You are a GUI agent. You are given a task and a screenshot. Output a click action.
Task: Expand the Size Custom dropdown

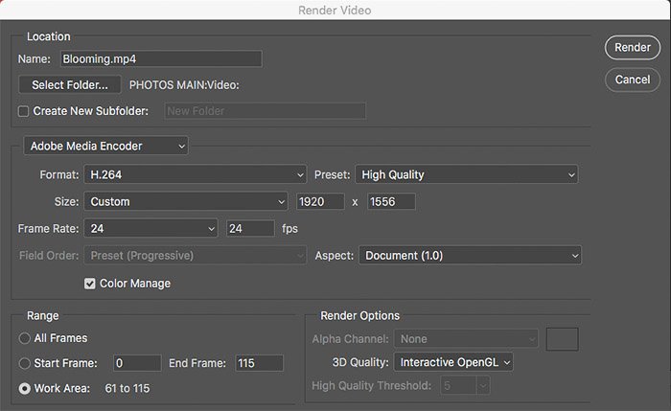point(186,201)
